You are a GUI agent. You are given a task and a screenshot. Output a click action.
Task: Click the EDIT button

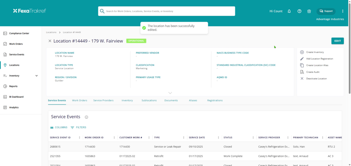point(338,41)
